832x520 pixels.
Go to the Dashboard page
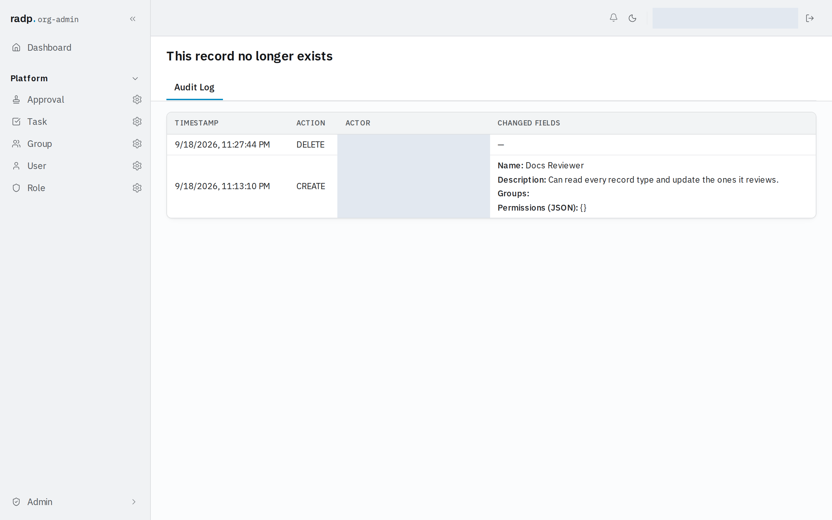coord(49,47)
